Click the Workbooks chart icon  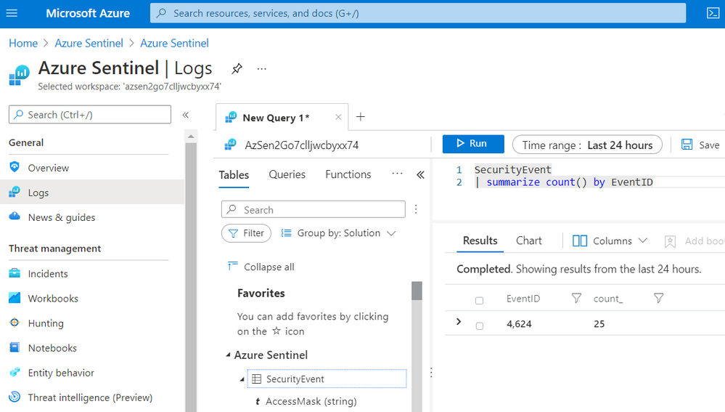pyautogui.click(x=15, y=298)
